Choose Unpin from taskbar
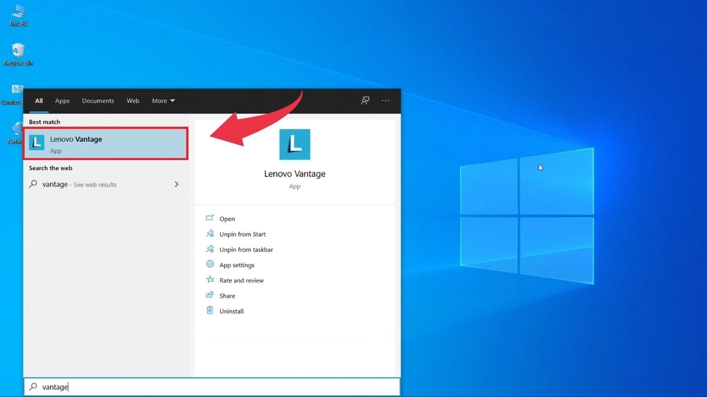Screen dimensions: 707x397 246,249
